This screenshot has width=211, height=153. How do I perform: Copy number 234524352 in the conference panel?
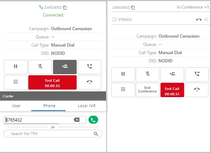click(133, 8)
